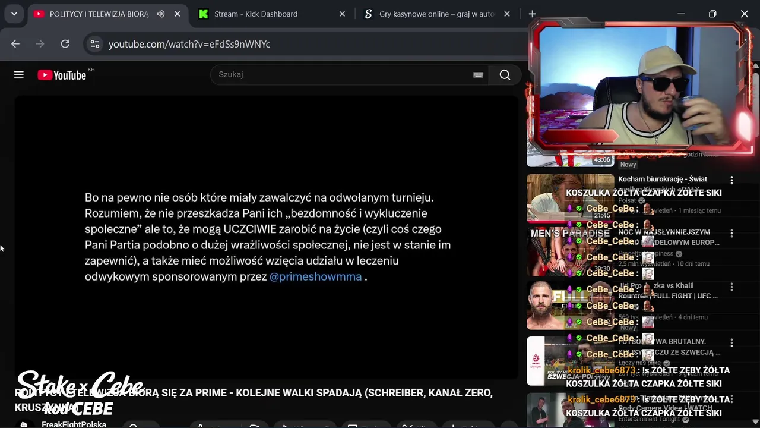Restore down the browser window
This screenshot has width=760, height=428.
(x=712, y=14)
